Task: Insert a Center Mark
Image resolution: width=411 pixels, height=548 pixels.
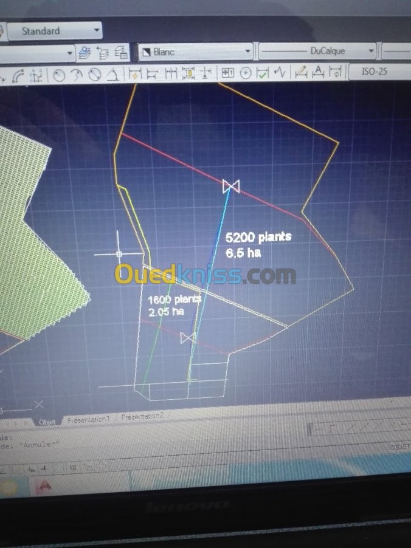Action: (246, 73)
